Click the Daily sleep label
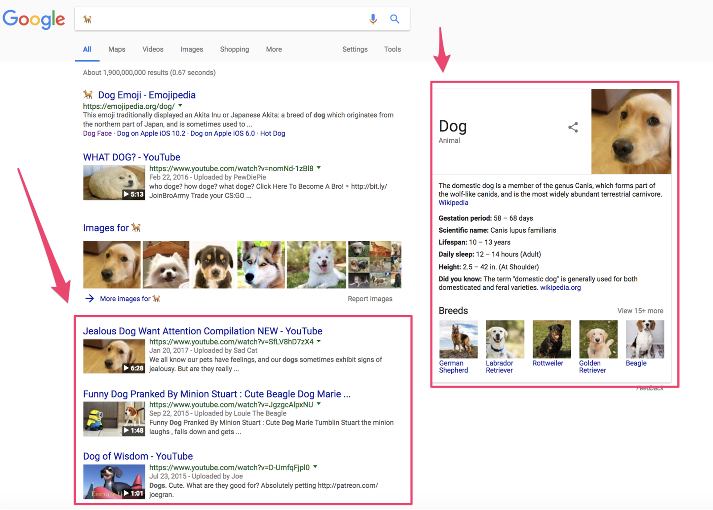Viewport: 713px width, 510px height. (456, 255)
